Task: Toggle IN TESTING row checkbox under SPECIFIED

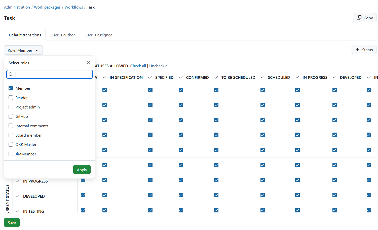Action: 150,210
